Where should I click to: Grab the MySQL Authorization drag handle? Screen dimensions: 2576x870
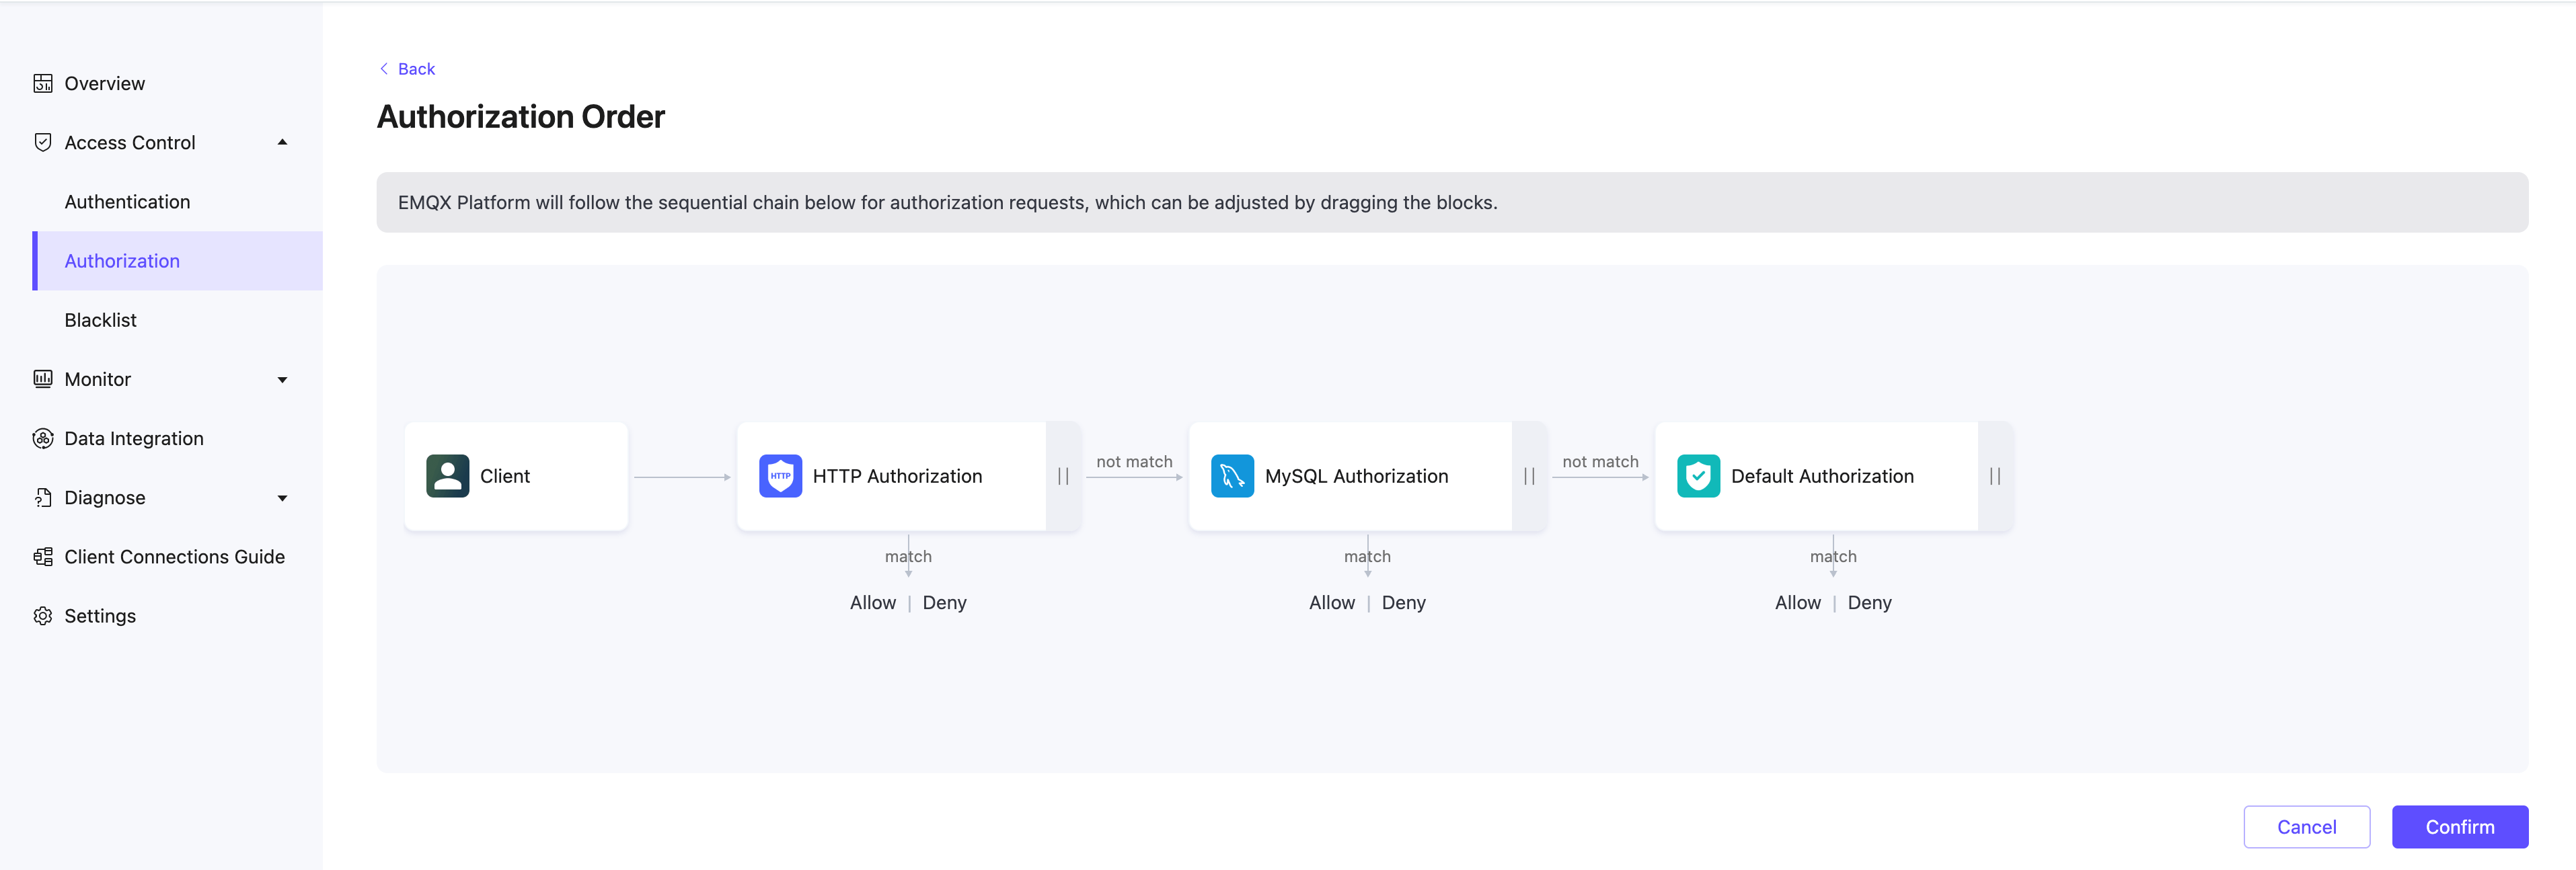coord(1529,476)
